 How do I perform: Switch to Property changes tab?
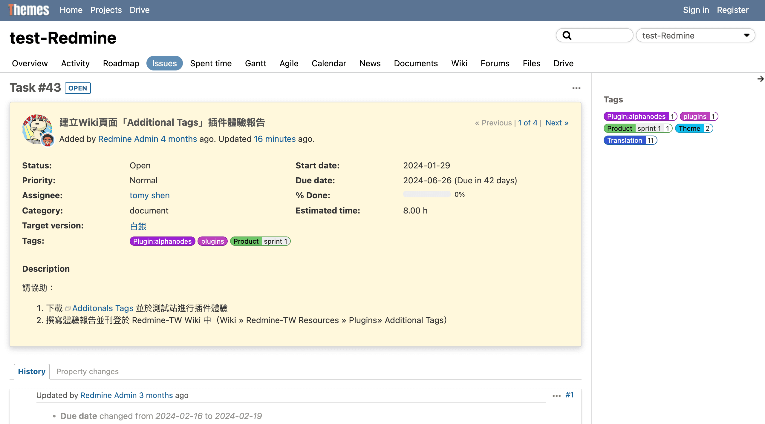pyautogui.click(x=87, y=371)
